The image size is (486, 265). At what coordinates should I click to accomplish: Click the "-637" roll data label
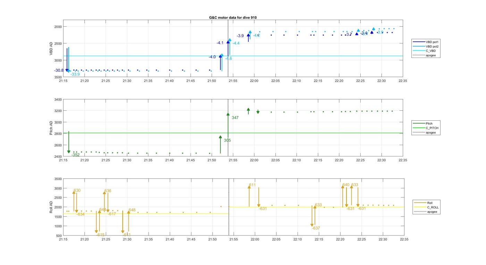click(316, 228)
